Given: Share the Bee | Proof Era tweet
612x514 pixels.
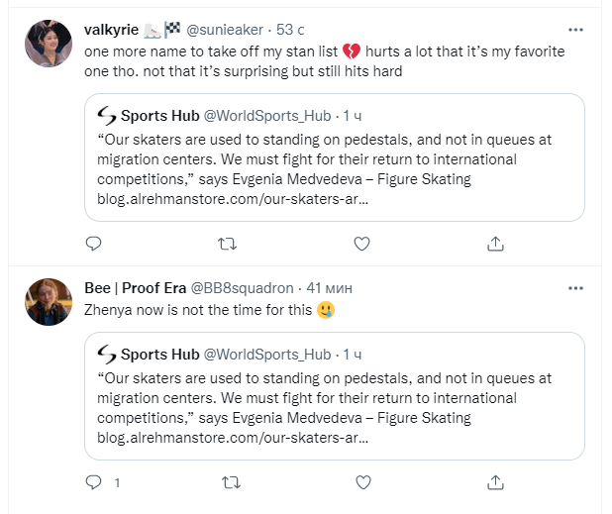Looking at the screenshot, I should pyautogui.click(x=496, y=482).
